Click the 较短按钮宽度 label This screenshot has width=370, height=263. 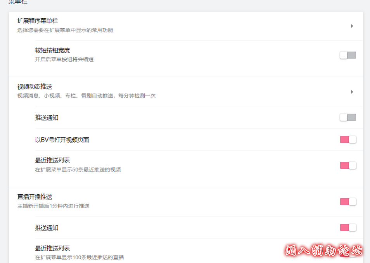pyautogui.click(x=52, y=50)
